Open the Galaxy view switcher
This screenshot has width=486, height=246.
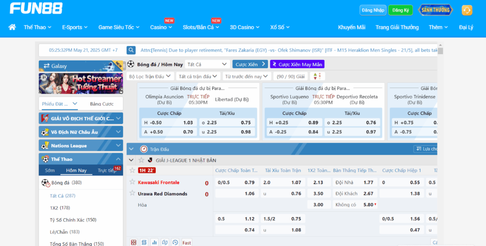pos(81,66)
